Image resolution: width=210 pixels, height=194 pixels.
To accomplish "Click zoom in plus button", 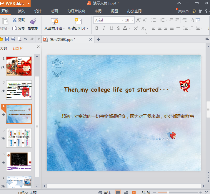I will (201, 193).
